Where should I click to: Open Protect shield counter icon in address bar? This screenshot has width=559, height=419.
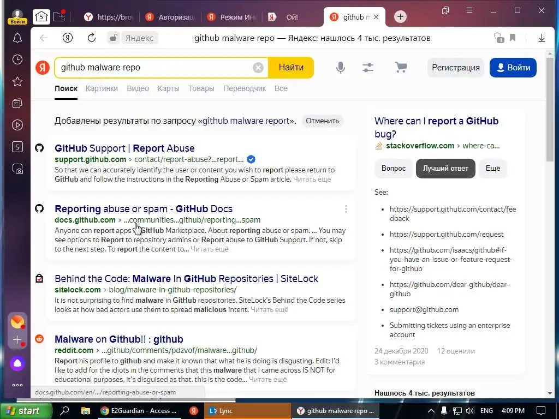pos(499,38)
